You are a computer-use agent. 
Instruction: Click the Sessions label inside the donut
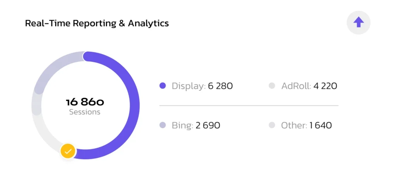coord(85,112)
